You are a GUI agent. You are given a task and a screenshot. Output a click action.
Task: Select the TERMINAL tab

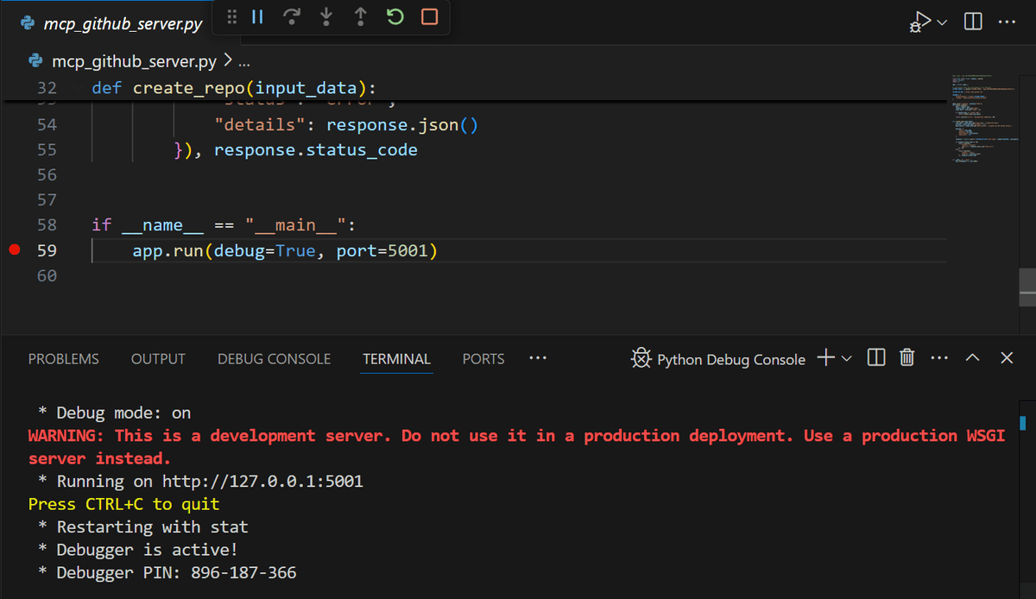tap(396, 359)
